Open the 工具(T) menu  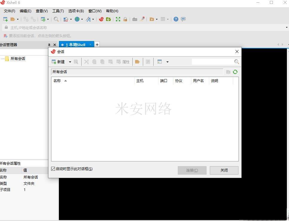[x=58, y=11]
